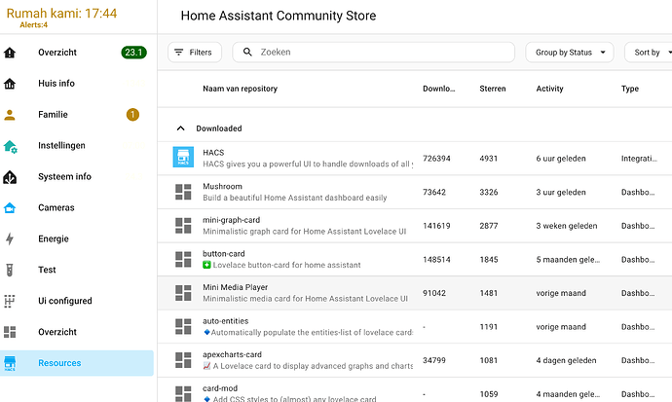The image size is (672, 402).
Task: Click HACS type cell 'Integrati...'
Action: tap(639, 159)
